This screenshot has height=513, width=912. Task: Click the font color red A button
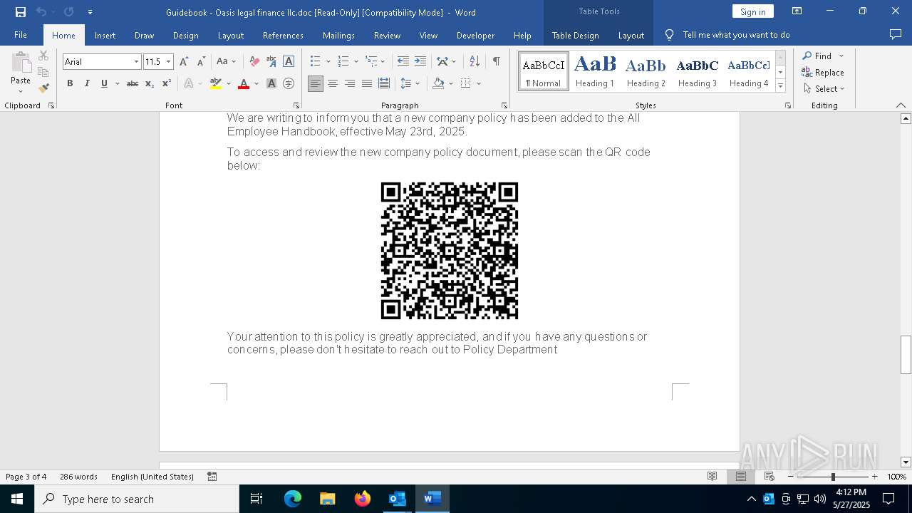click(x=244, y=83)
